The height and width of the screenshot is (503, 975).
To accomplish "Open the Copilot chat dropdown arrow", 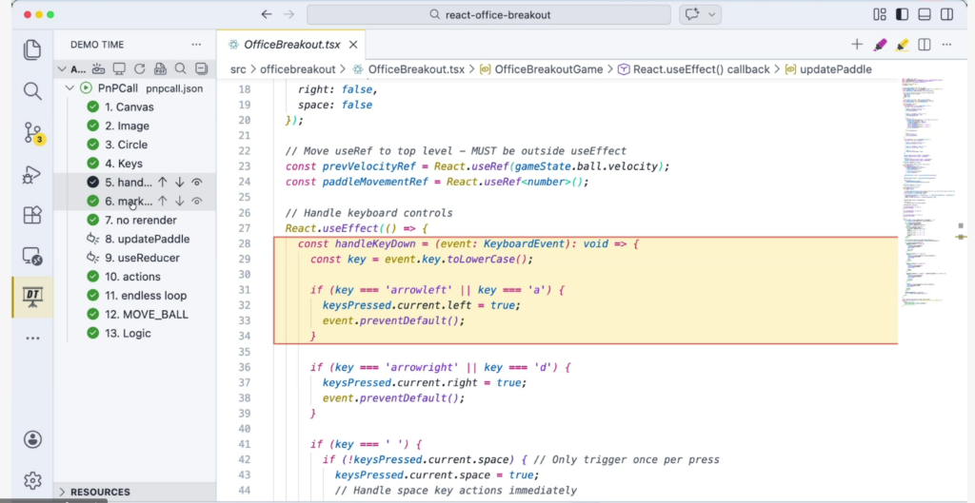I will coord(711,15).
